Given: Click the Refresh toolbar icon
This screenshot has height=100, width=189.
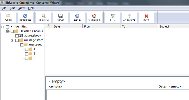Looking at the screenshot, I should [x=25, y=16].
